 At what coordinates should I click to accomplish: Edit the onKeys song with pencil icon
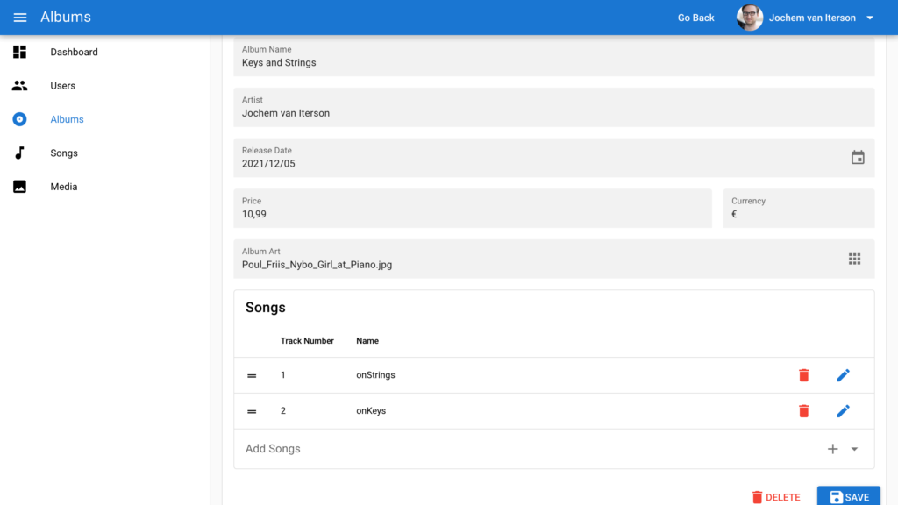tap(843, 410)
